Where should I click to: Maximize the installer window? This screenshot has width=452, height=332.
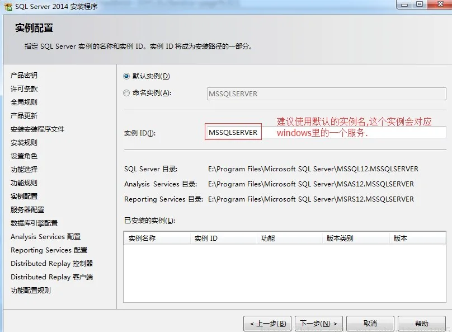click(419, 4)
